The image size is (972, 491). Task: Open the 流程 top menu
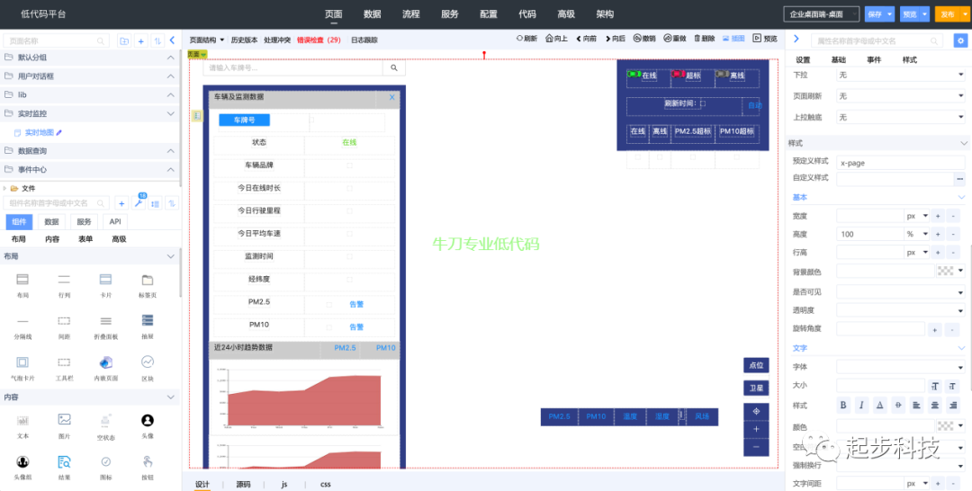pyautogui.click(x=411, y=14)
